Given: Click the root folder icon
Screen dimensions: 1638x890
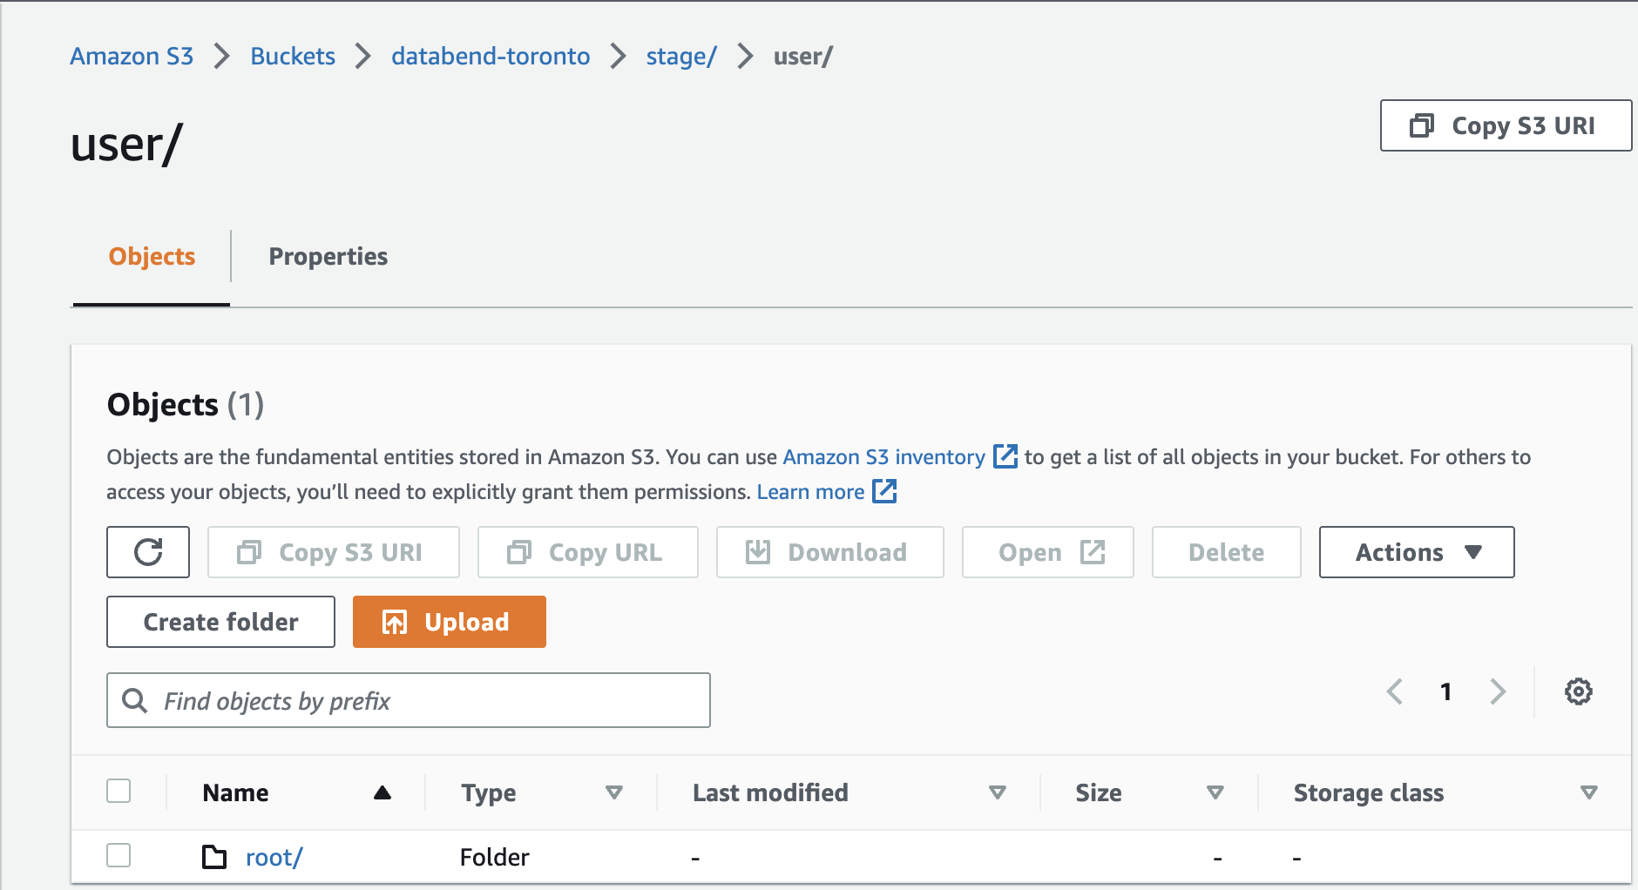Looking at the screenshot, I should pyautogui.click(x=214, y=857).
